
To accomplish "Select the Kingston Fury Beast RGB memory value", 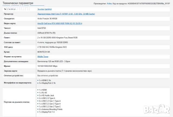I will coord(57,38).
